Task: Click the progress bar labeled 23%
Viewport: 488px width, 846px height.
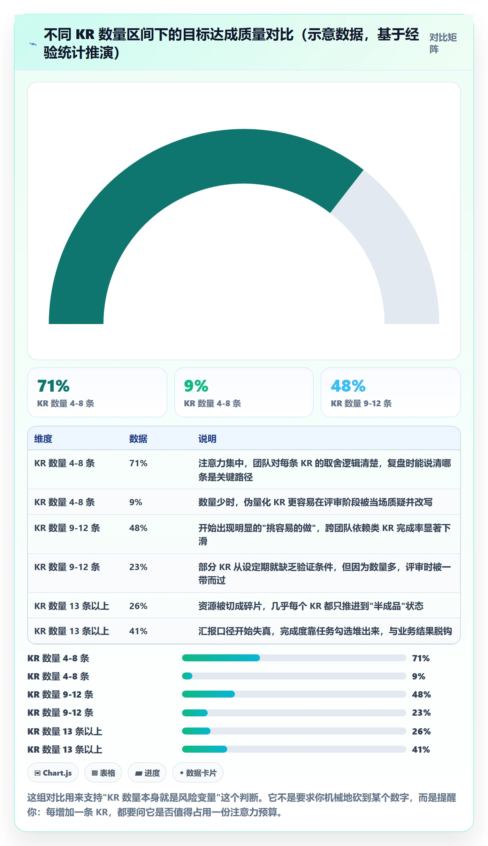Action: [x=294, y=713]
